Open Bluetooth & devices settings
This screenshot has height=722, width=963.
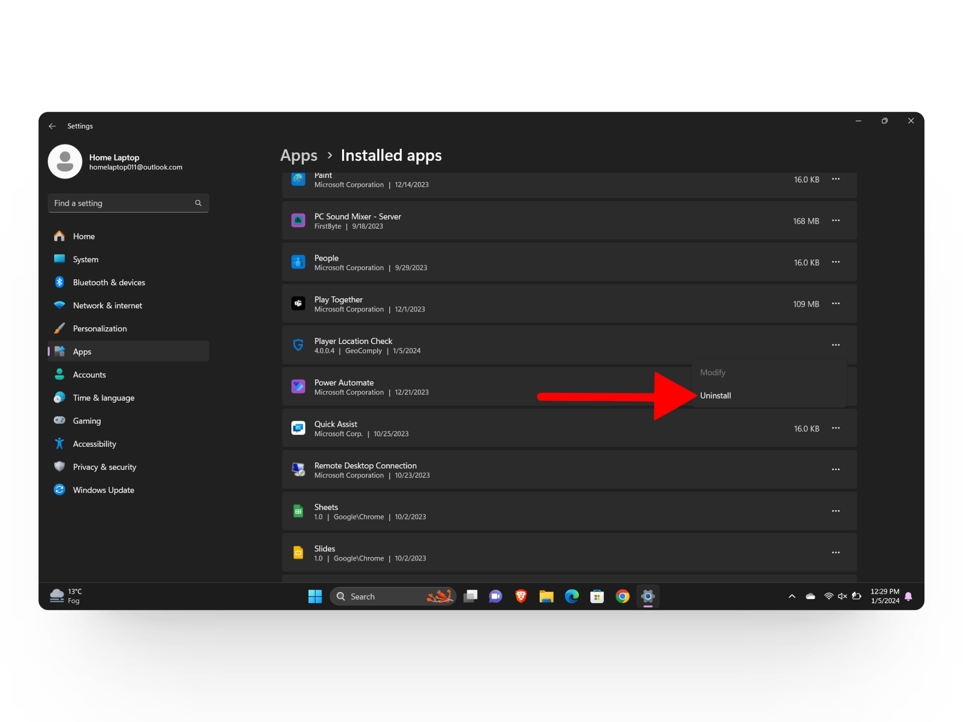coord(109,282)
